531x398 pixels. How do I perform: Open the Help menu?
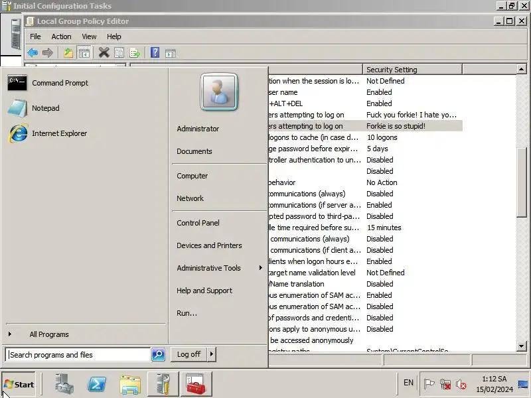[114, 36]
